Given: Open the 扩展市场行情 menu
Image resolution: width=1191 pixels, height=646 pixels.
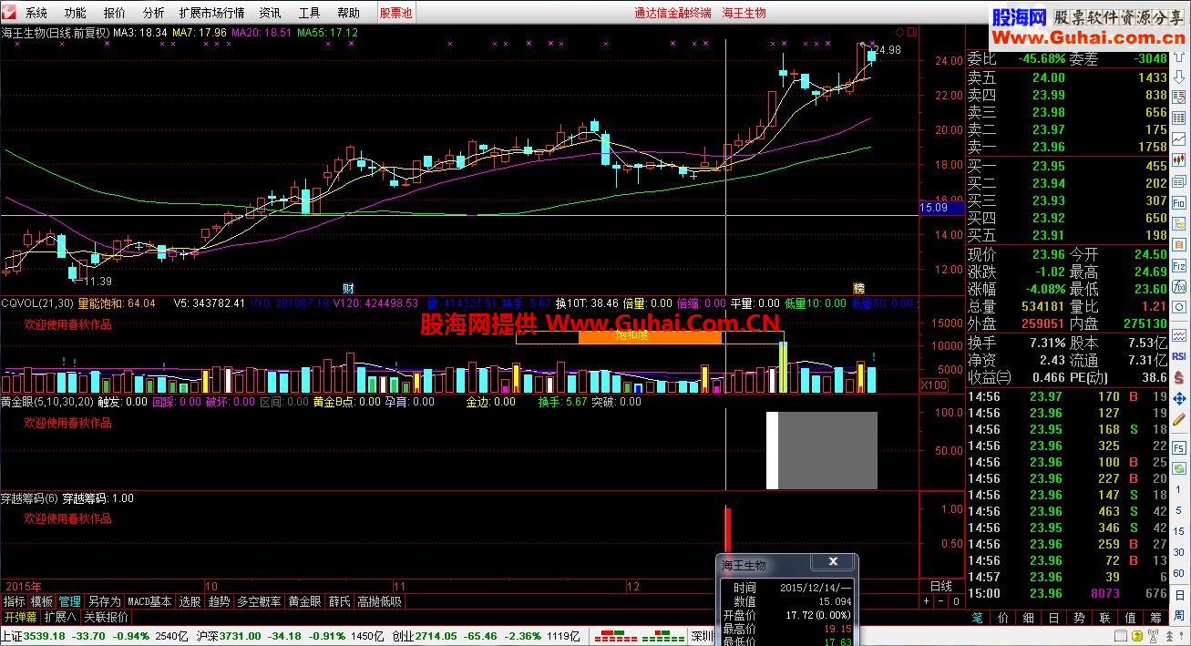Looking at the screenshot, I should (x=211, y=13).
